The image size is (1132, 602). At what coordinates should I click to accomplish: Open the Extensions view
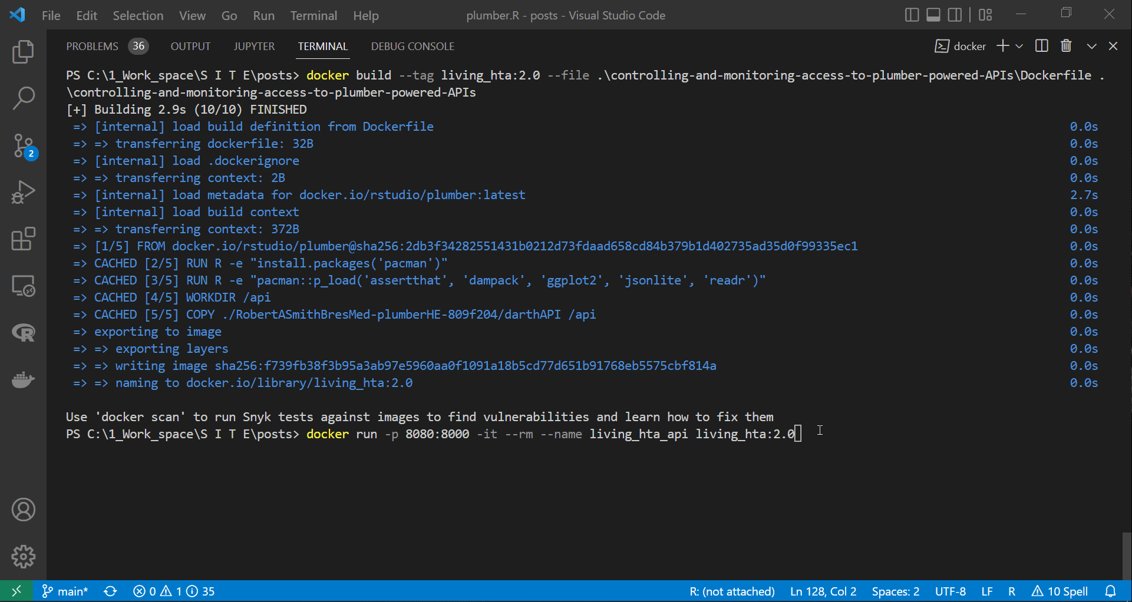[24, 239]
